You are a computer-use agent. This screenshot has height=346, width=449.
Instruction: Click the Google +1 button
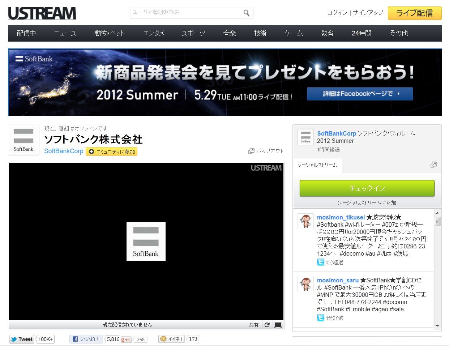tap(126, 339)
